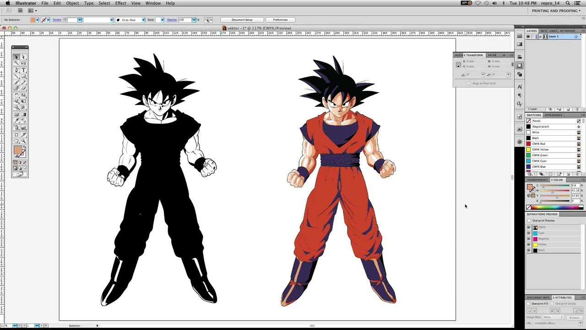Click the Cyan value field in Color panel

pos(575,185)
